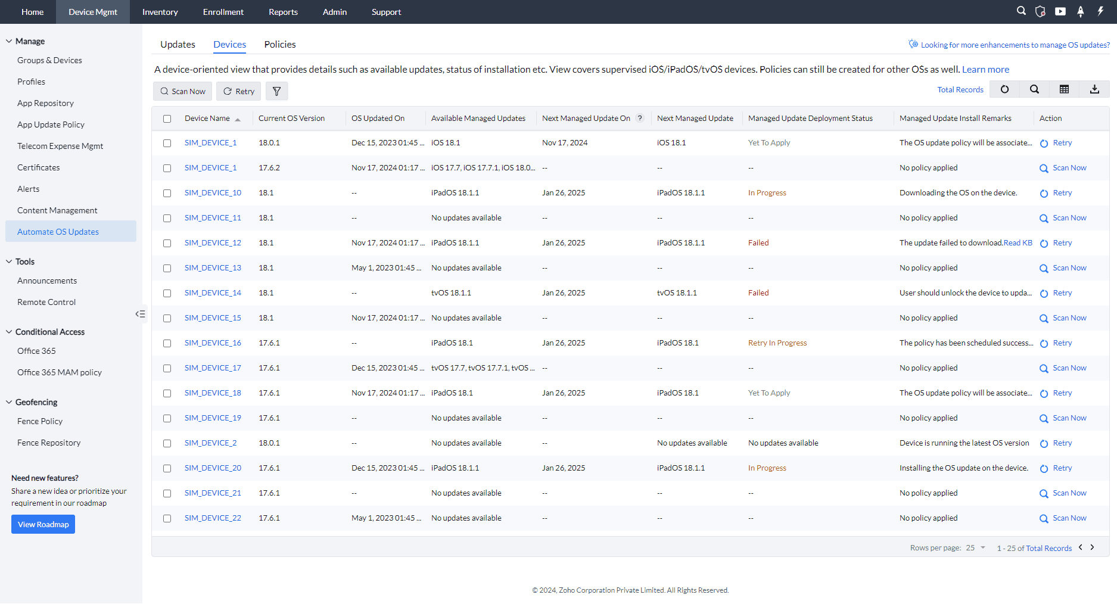Open the Reports menu

[283, 12]
